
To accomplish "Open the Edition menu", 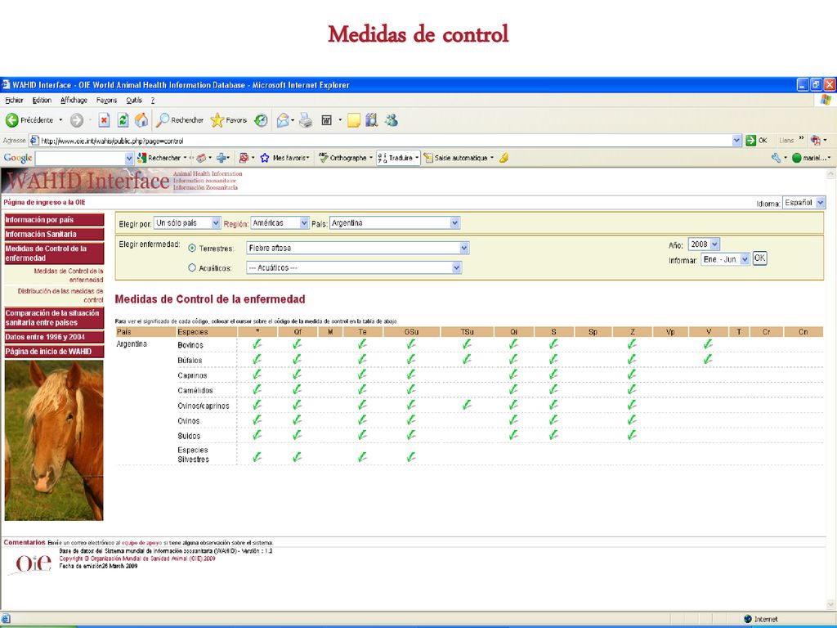I will pyautogui.click(x=42, y=101).
